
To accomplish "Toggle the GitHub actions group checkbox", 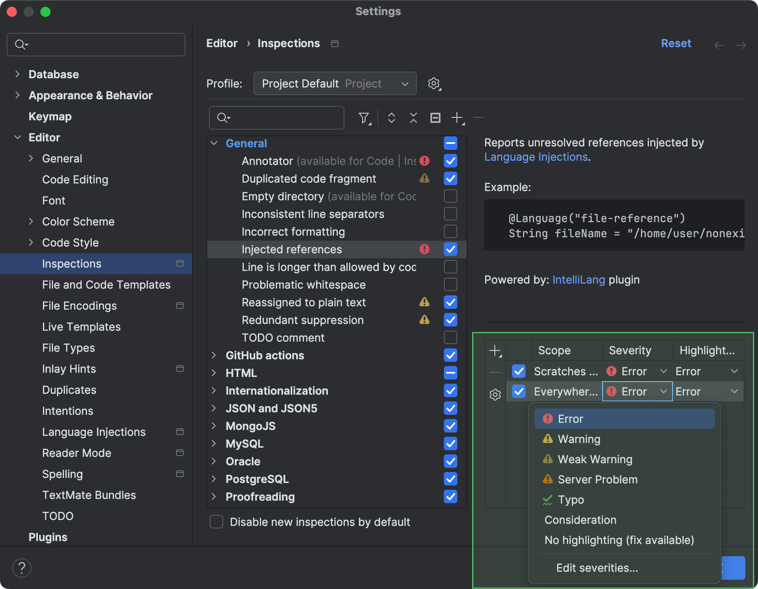I will 451,355.
